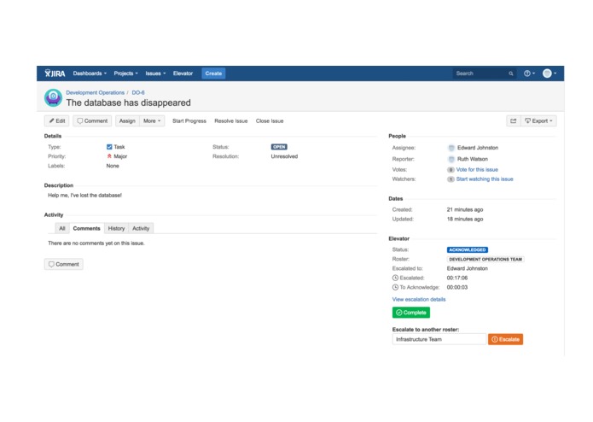The image size is (593, 422).
Task: Click the search magnifier icon
Action: (x=511, y=73)
